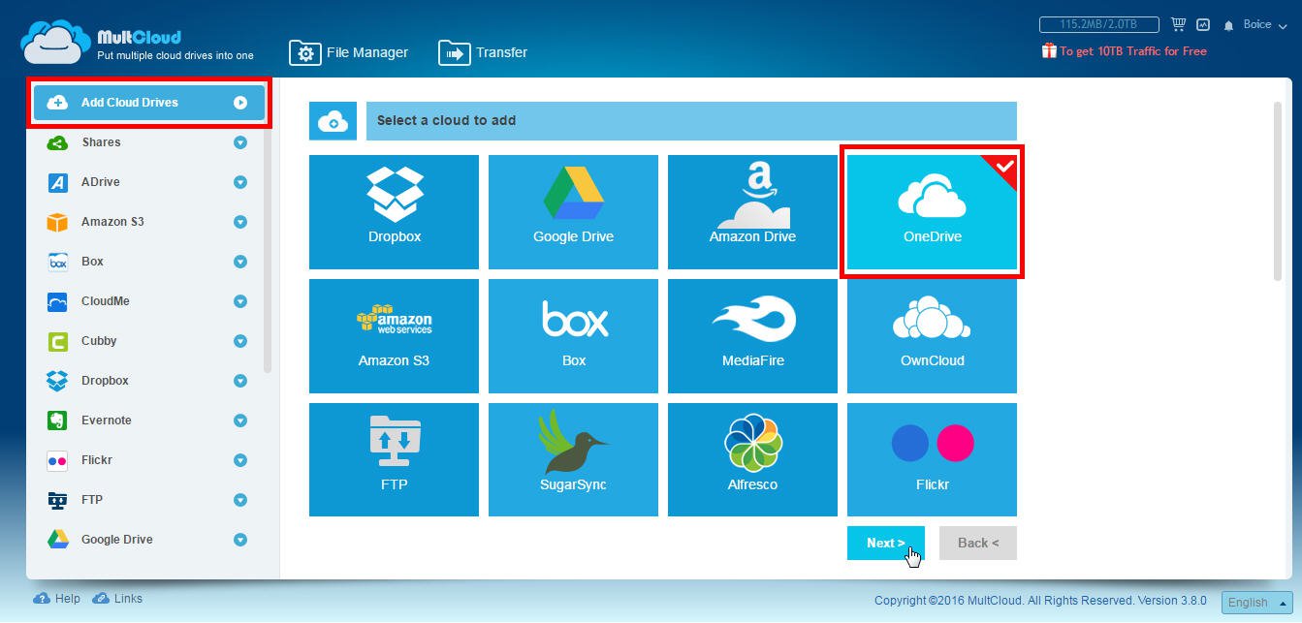The image size is (1302, 623).
Task: Open the traffic monitor icon in header
Action: (1203, 24)
